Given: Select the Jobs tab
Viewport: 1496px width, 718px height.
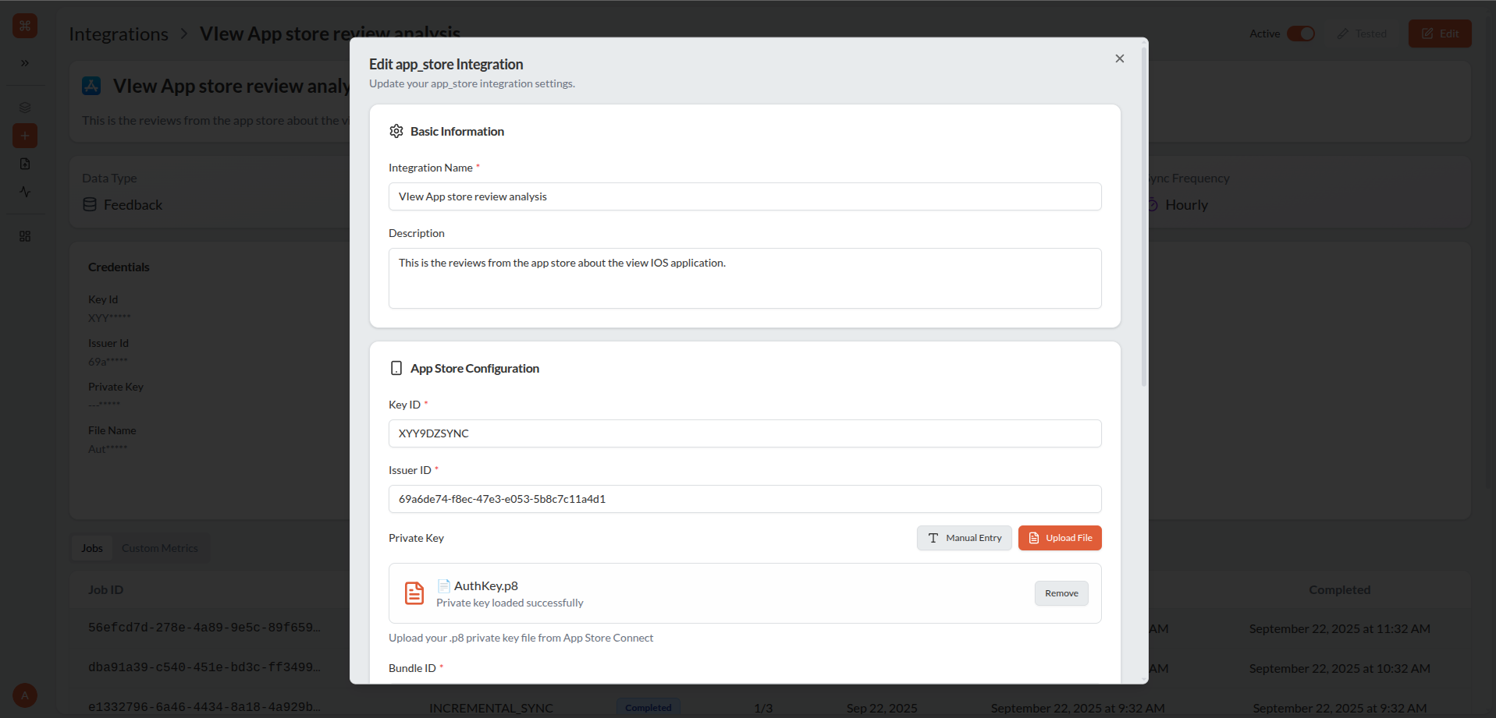Looking at the screenshot, I should pos(91,547).
